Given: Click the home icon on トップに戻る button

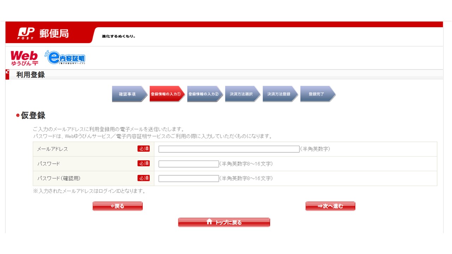Looking at the screenshot, I should tap(209, 222).
